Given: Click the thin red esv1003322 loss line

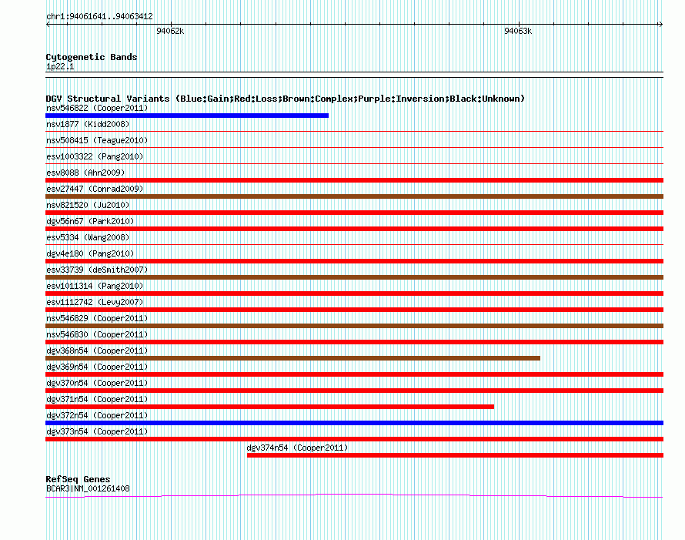Looking at the screenshot, I should pyautogui.click(x=354, y=163).
